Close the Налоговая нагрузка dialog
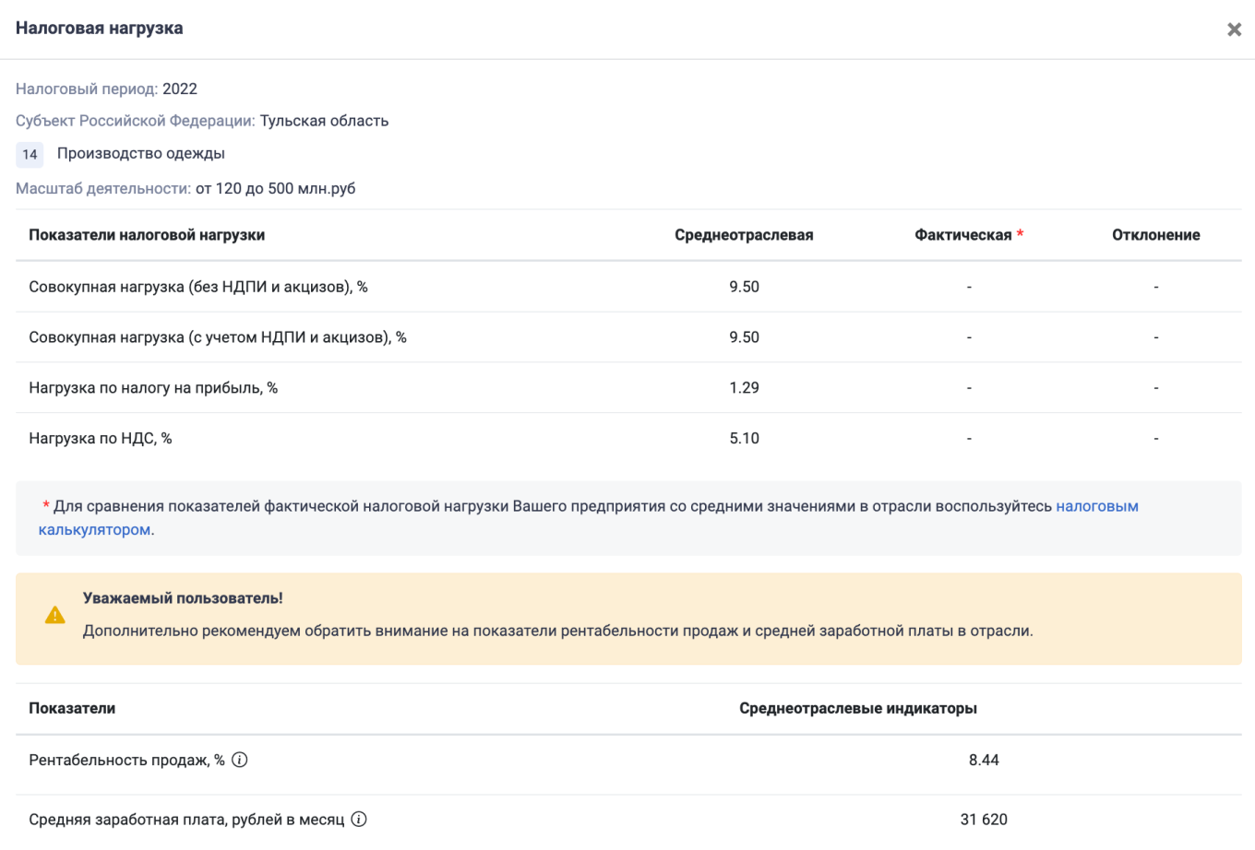The height and width of the screenshot is (850, 1255). point(1234,30)
